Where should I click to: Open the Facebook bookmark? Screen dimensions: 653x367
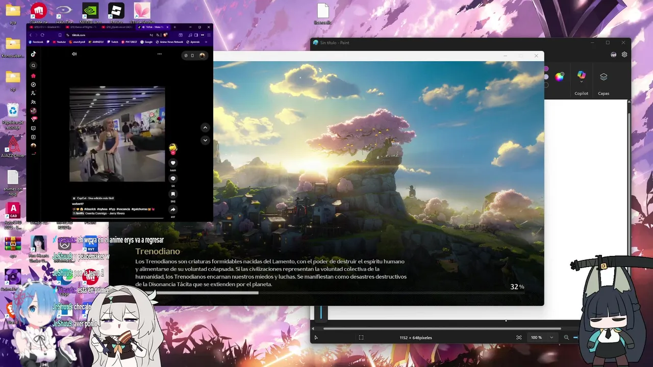tap(36, 42)
